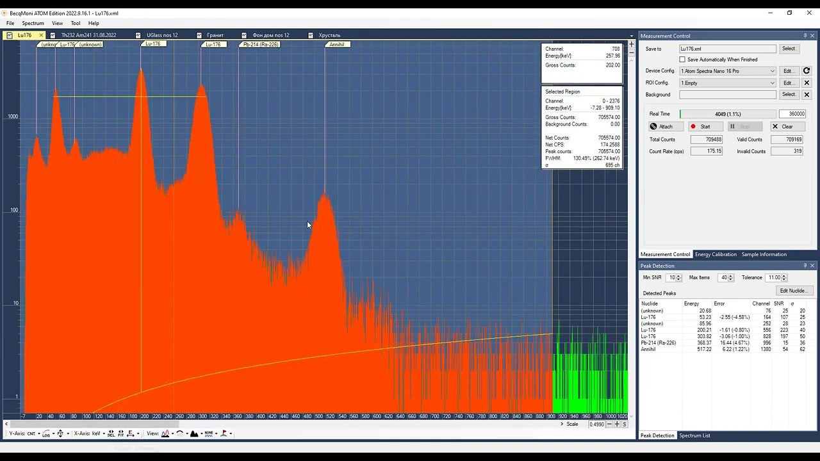This screenshot has height=461, width=820.
Task: Open the Spectrum menu
Action: 33,23
